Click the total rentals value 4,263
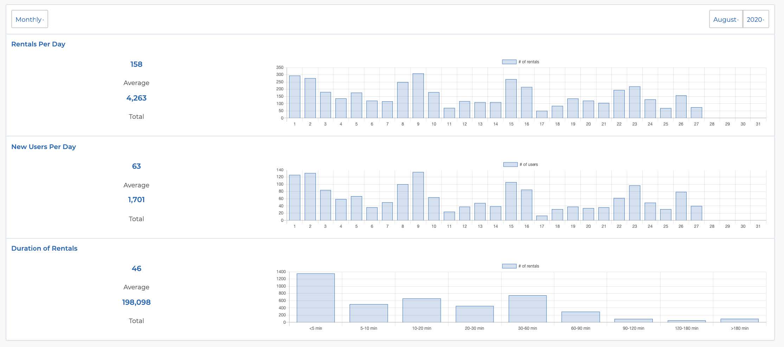Screen dimensions: 784x347 pos(136,98)
